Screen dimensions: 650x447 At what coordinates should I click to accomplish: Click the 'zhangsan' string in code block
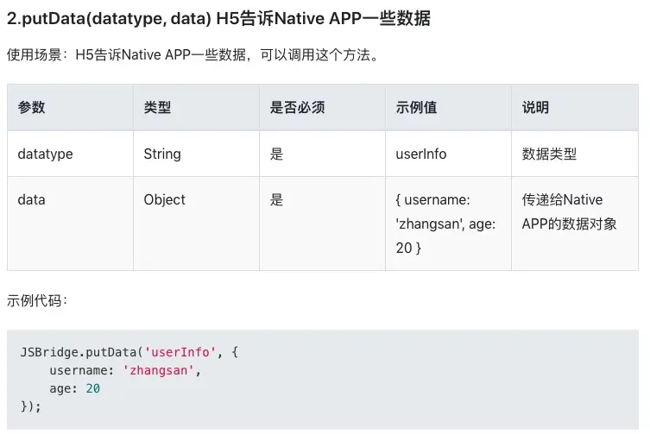coord(161,370)
